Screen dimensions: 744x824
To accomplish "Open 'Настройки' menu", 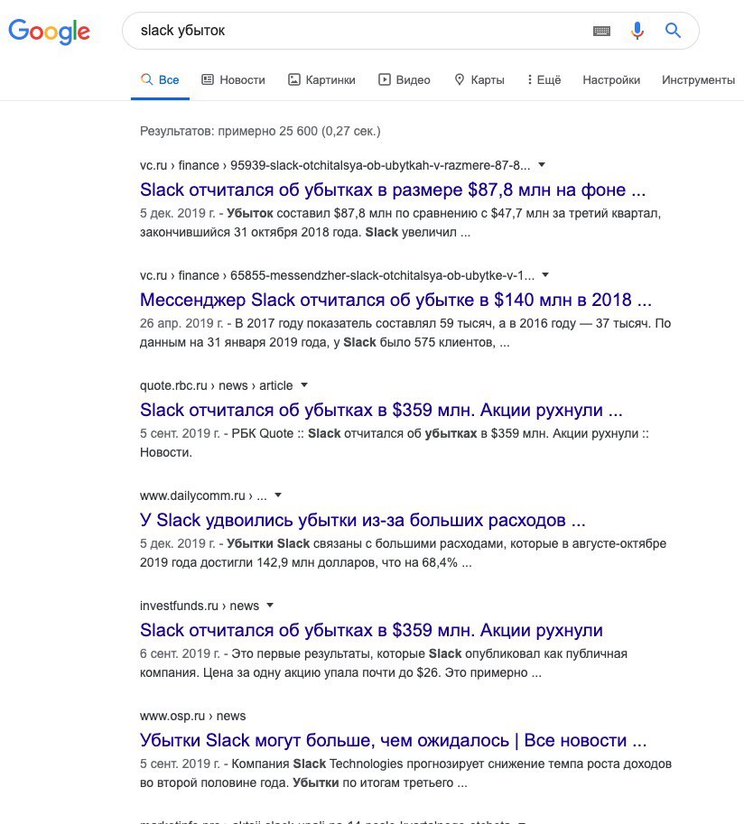I will [611, 80].
